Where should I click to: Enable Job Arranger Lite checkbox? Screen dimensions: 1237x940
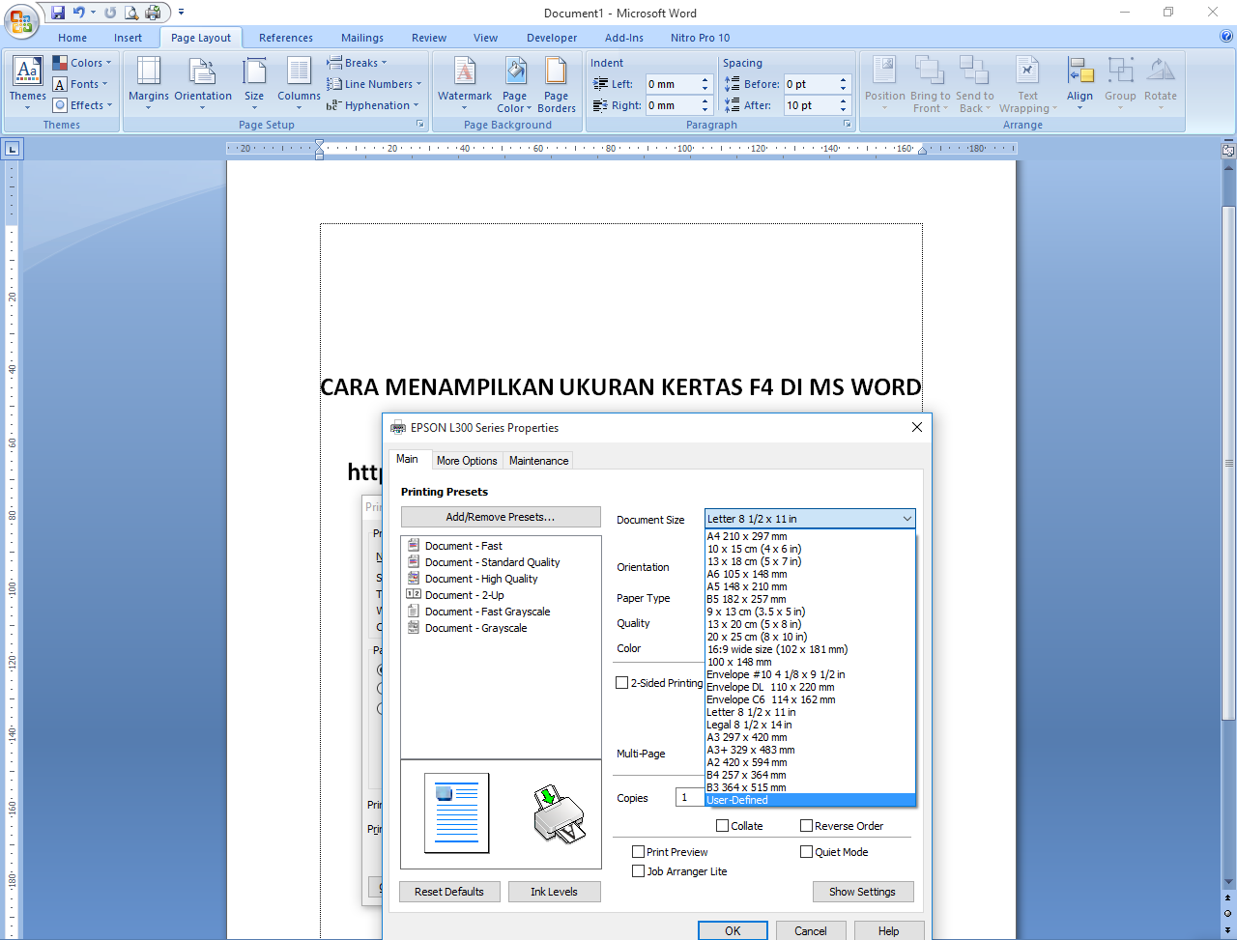click(638, 871)
